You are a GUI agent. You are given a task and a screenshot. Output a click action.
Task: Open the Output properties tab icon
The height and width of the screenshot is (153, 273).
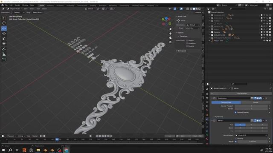coord(207,98)
